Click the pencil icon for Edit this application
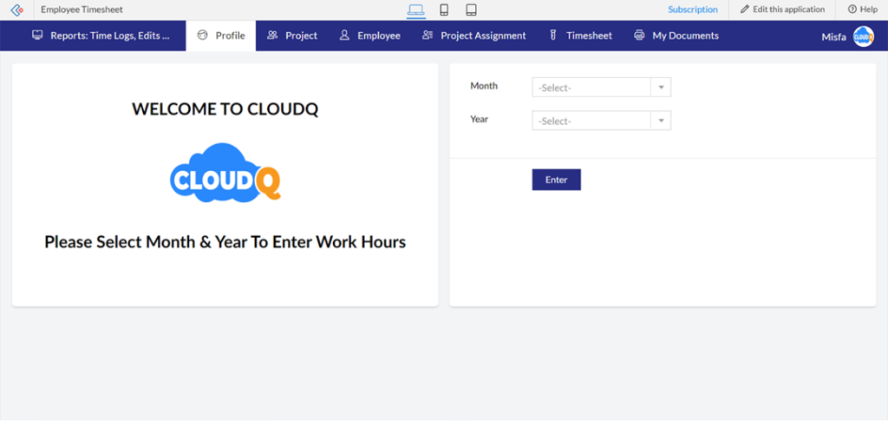 [745, 10]
